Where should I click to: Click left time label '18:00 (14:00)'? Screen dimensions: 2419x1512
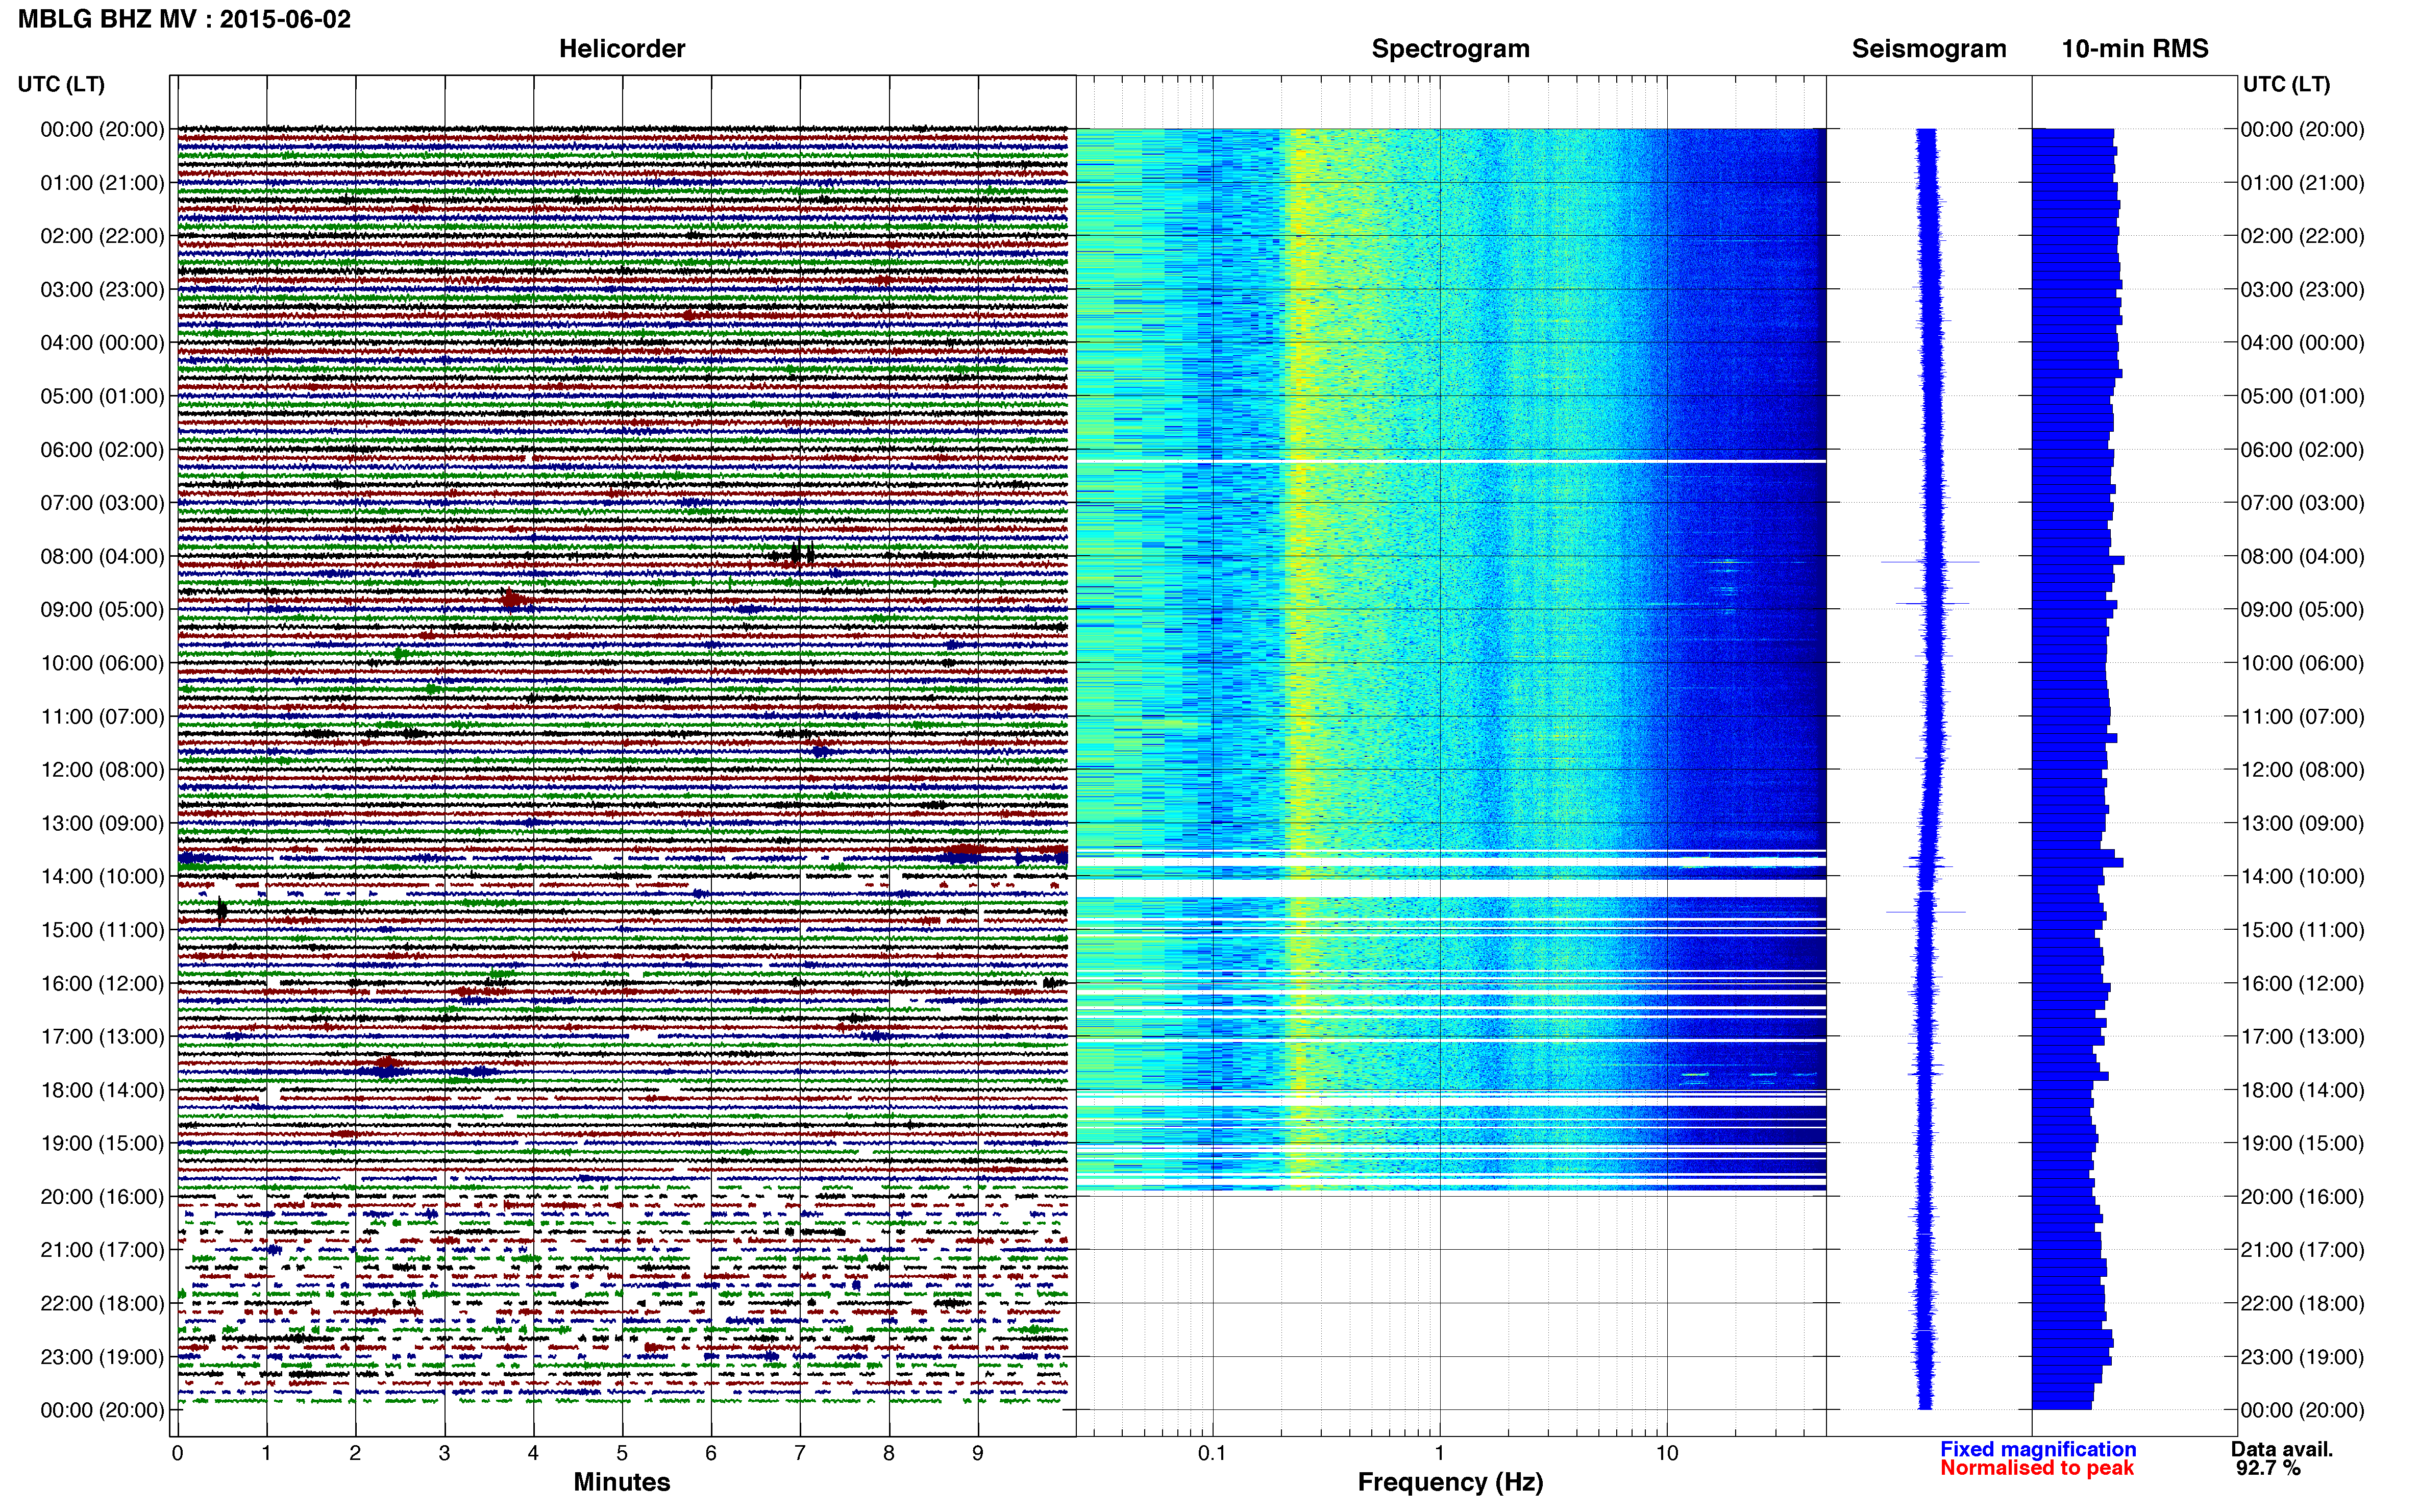tap(102, 1090)
